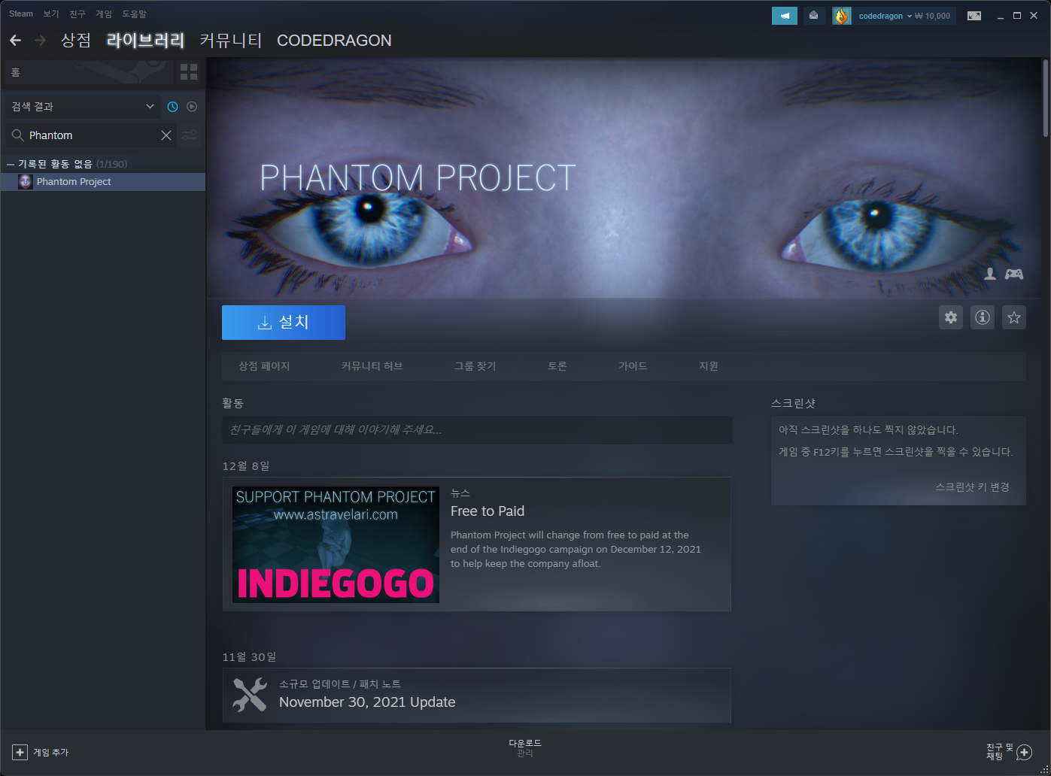Open the codedragon account dropdown
1051x776 pixels.
click(885, 16)
